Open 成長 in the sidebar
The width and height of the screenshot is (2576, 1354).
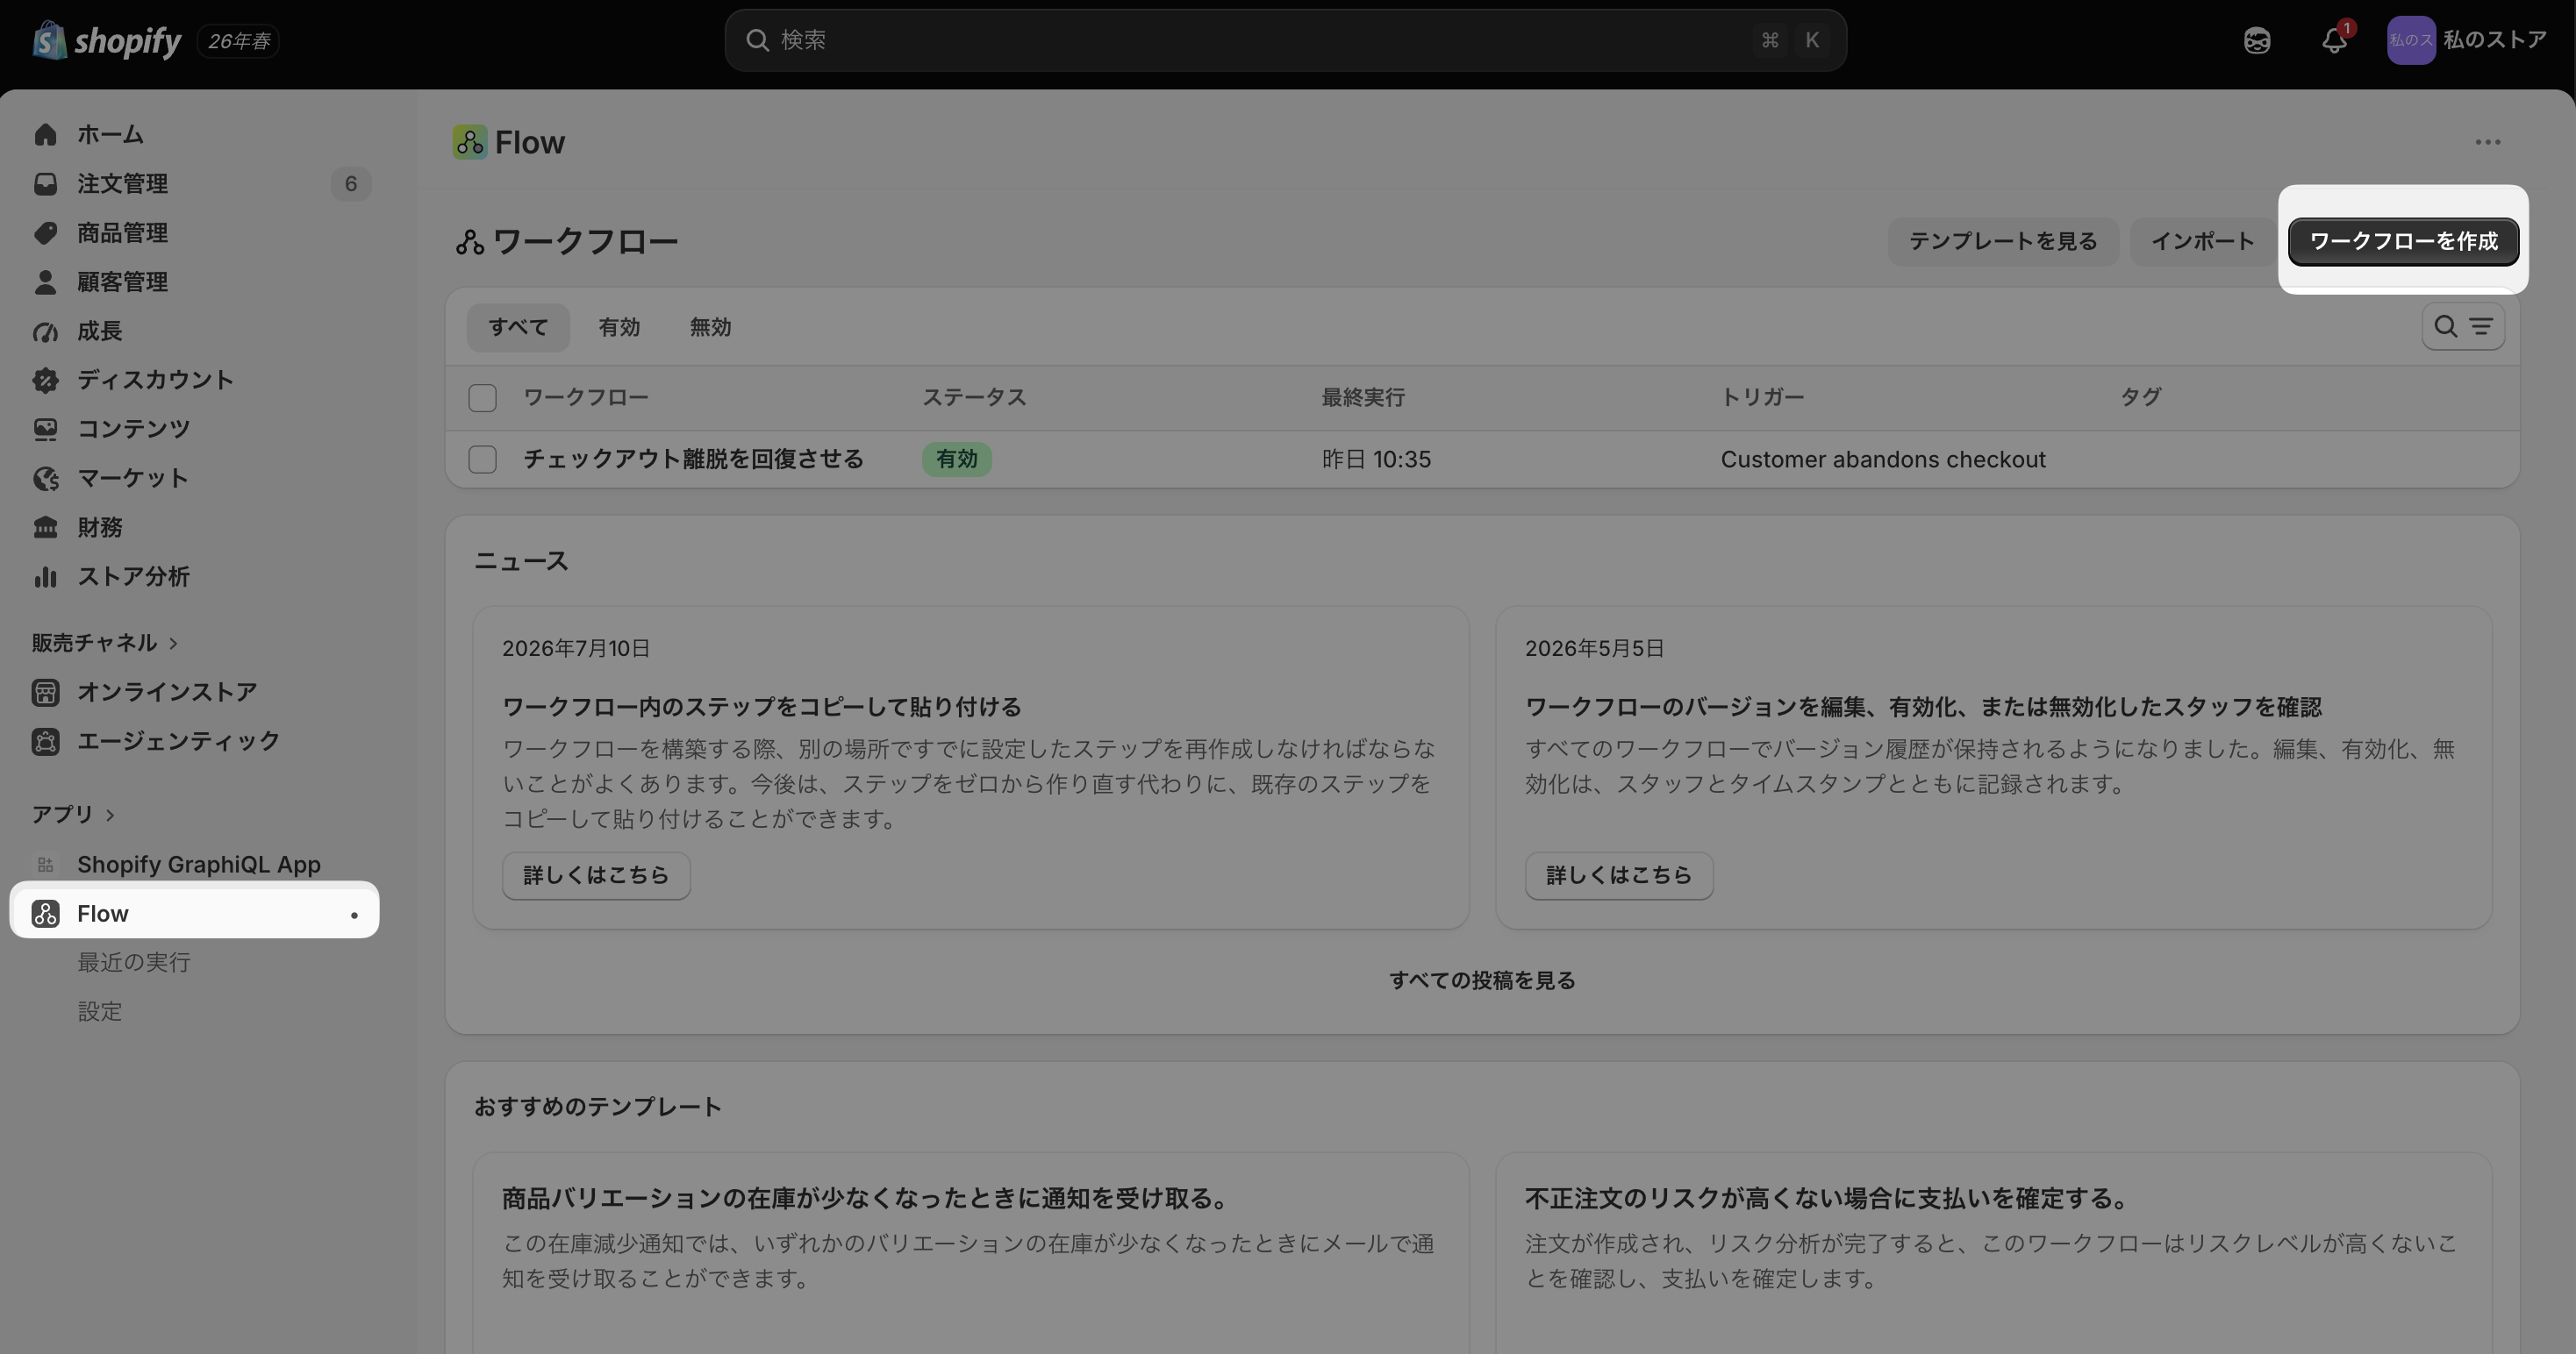point(100,331)
